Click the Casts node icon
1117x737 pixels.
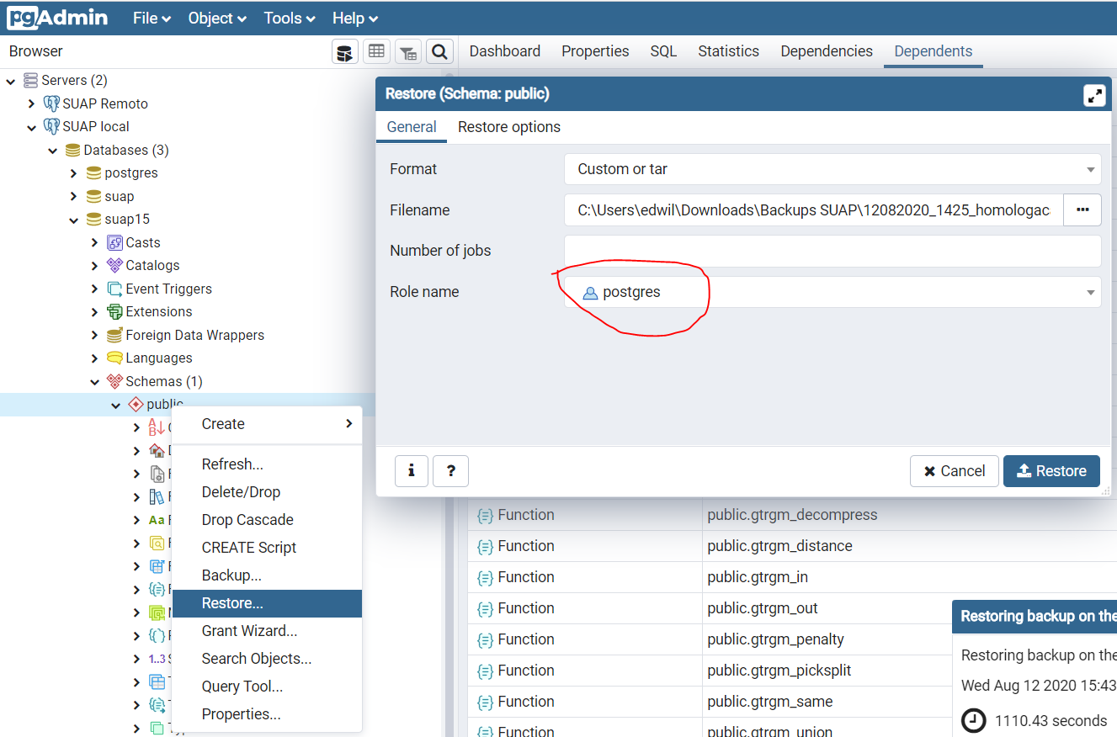coord(115,243)
